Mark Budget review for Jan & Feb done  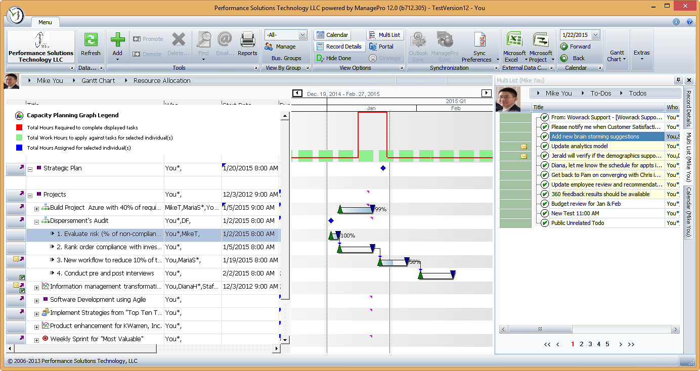click(545, 204)
